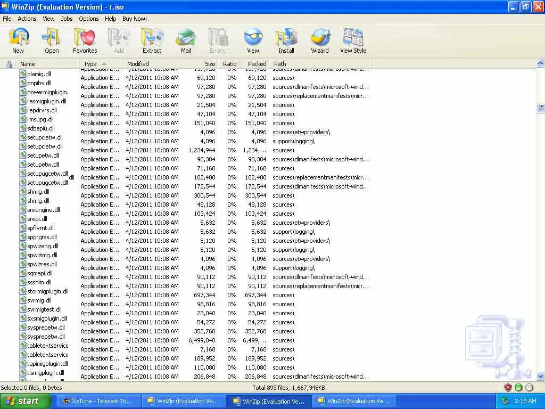The width and height of the screenshot is (545, 409).
Task: Click the Windows start button
Action: tap(26, 402)
